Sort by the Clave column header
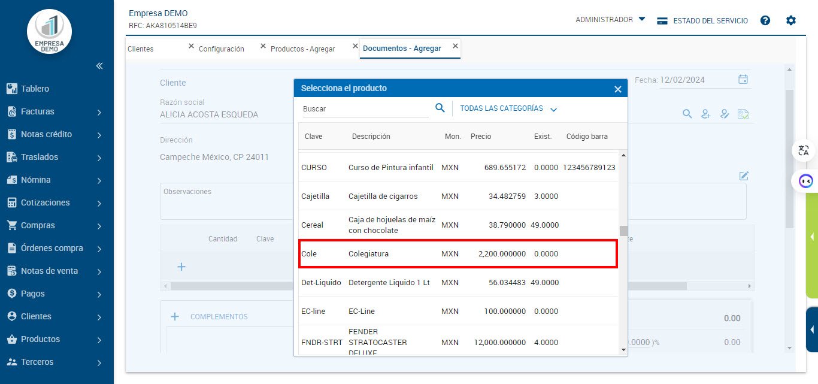 313,137
